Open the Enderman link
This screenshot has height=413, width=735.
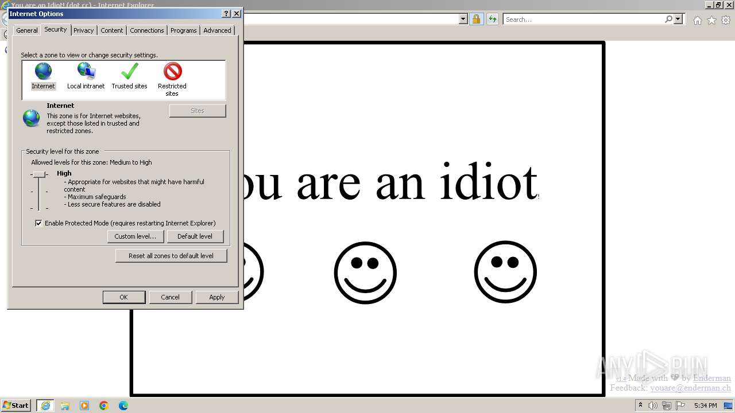click(x=712, y=378)
